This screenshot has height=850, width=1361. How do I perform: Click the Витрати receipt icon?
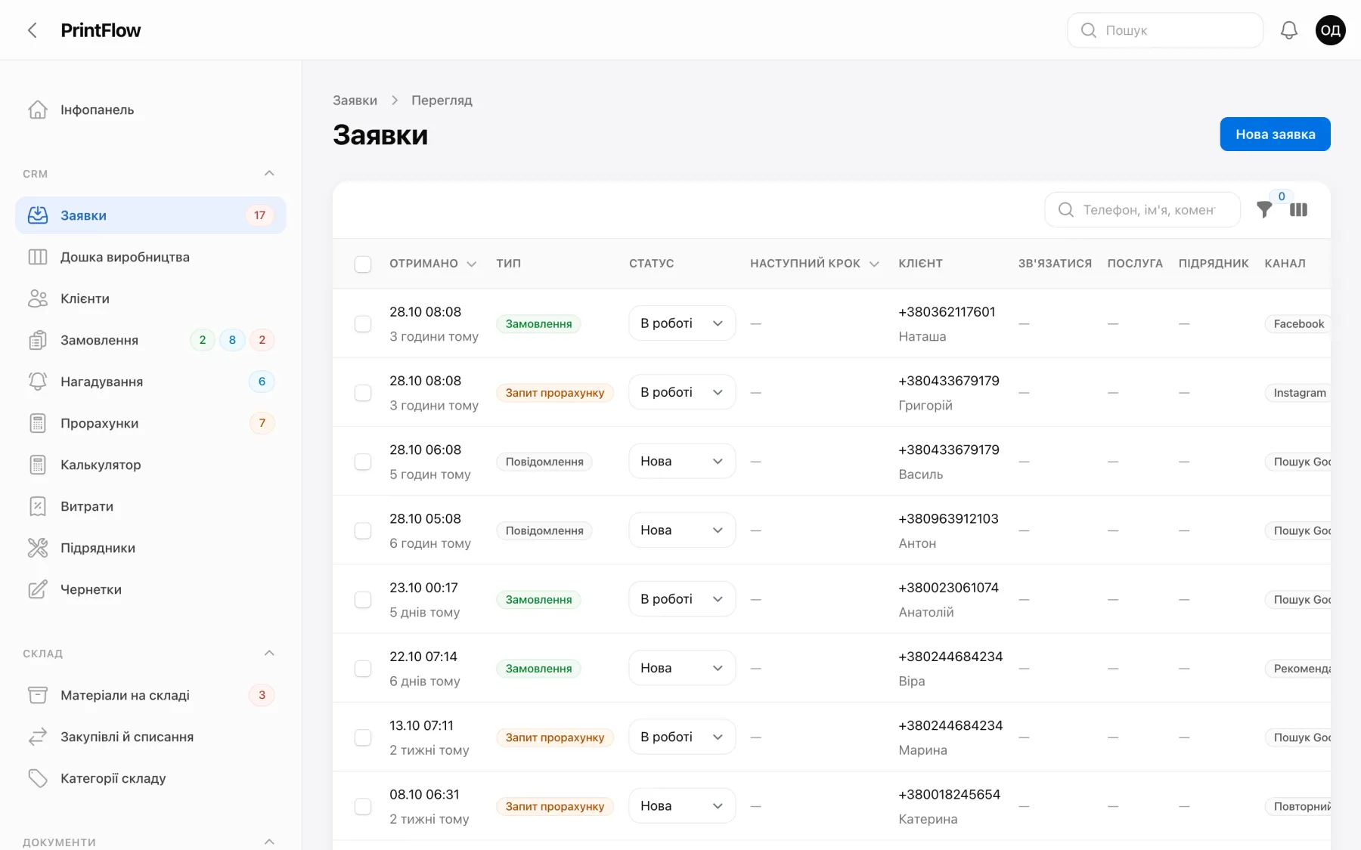[x=38, y=506]
